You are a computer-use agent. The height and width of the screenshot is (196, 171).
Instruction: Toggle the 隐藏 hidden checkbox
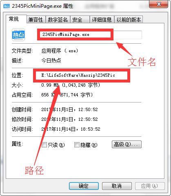click(77, 145)
